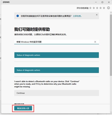Click the blue info icon in banner
The height and width of the screenshot is (115, 112).
click(18, 16)
